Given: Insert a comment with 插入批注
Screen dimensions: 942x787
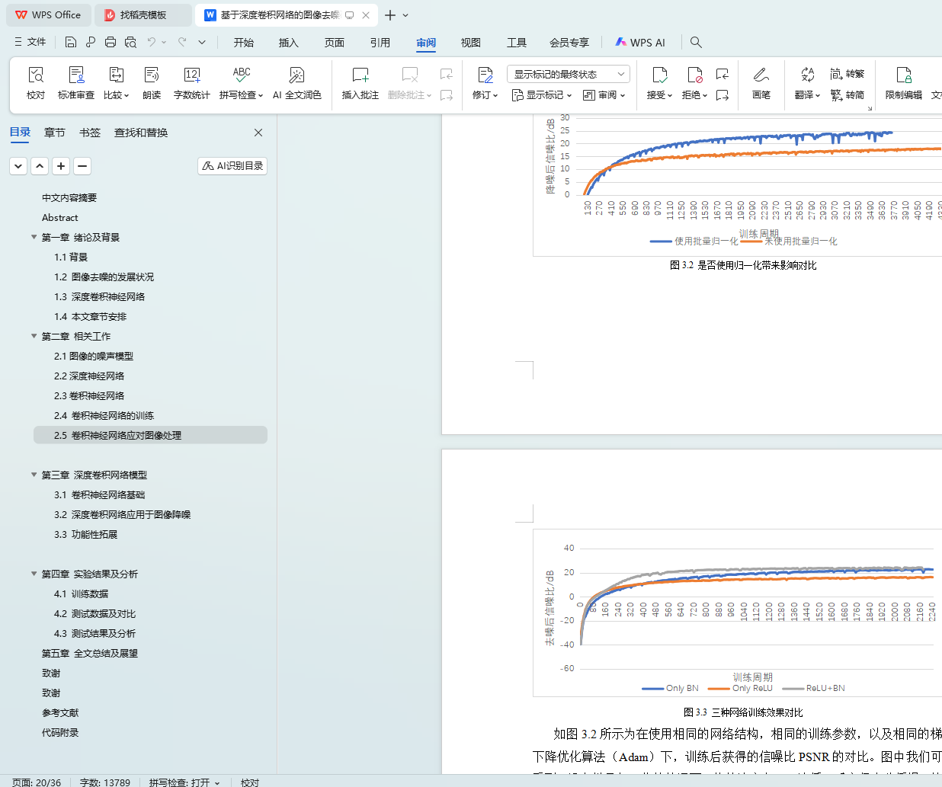Looking at the screenshot, I should pos(360,83).
